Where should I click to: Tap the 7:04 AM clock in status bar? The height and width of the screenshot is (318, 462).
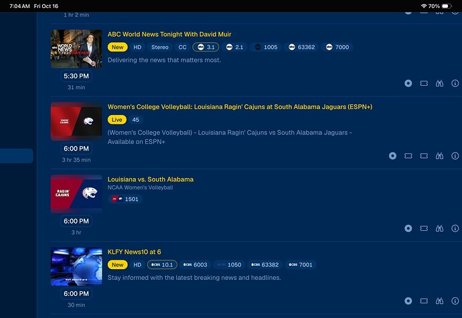click(19, 6)
